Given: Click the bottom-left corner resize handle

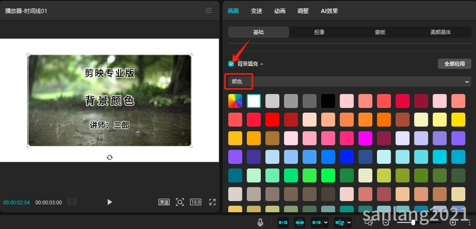Looking at the screenshot, I should [28, 146].
